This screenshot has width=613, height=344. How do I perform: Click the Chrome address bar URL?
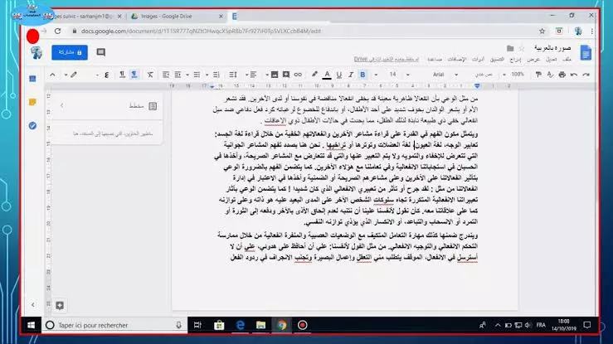pyautogui.click(x=201, y=31)
